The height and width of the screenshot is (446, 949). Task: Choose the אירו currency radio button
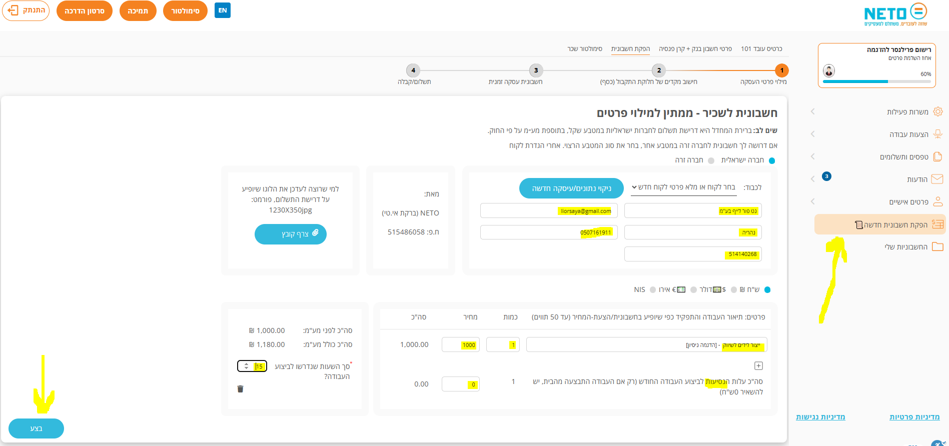(693, 289)
